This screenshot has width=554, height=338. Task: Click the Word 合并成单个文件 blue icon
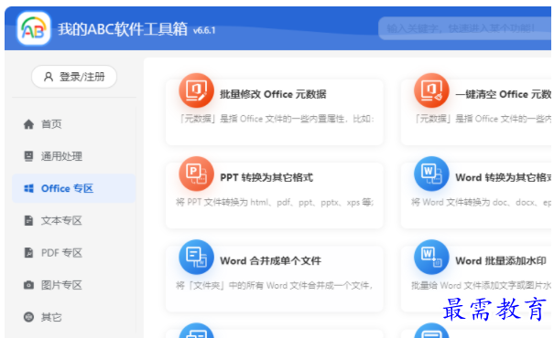(x=197, y=257)
